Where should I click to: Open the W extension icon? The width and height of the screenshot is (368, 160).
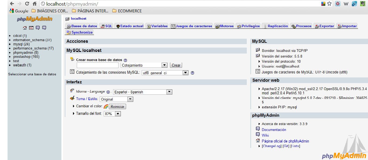346,4
